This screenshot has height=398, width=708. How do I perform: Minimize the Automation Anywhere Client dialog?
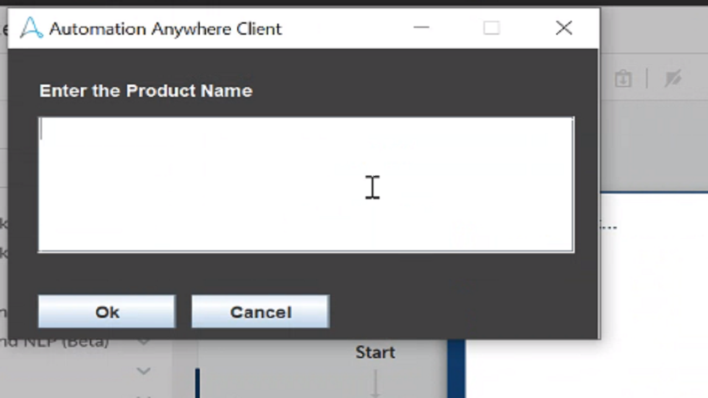421,28
